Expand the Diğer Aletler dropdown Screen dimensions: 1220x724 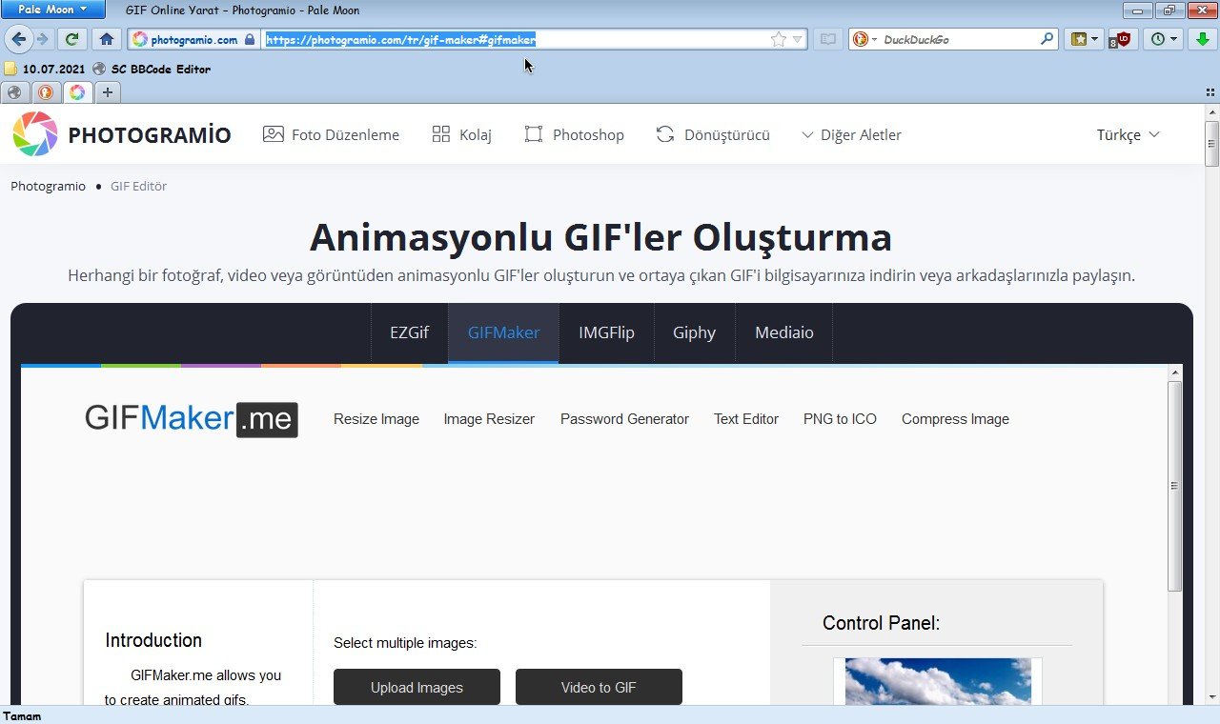(x=851, y=134)
